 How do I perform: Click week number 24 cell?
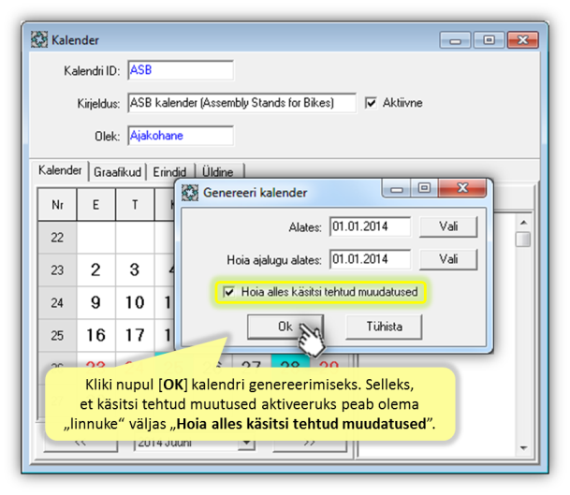point(57,303)
